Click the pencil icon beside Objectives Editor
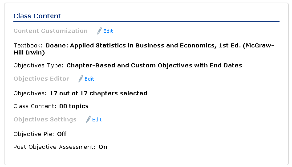This screenshot has width=292, height=167. coord(81,78)
